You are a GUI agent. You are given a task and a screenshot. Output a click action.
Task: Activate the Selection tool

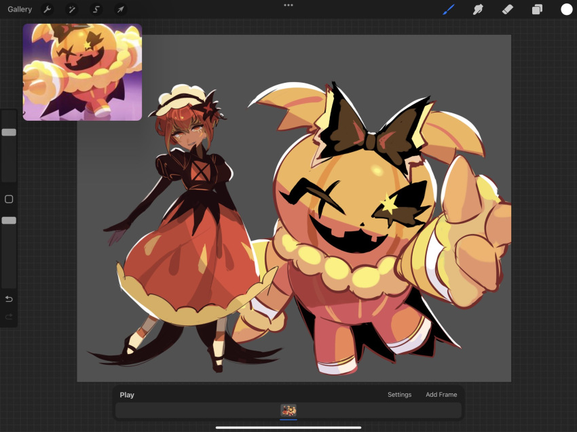click(96, 9)
